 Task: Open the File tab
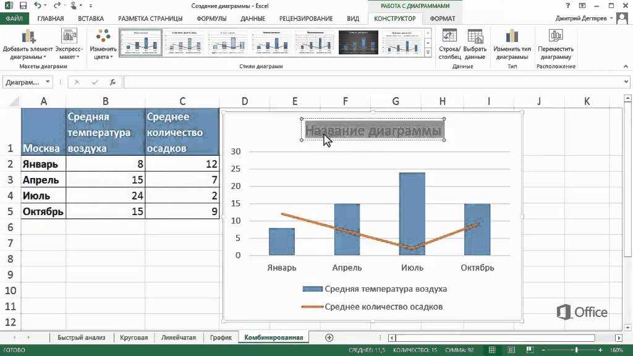click(x=14, y=19)
